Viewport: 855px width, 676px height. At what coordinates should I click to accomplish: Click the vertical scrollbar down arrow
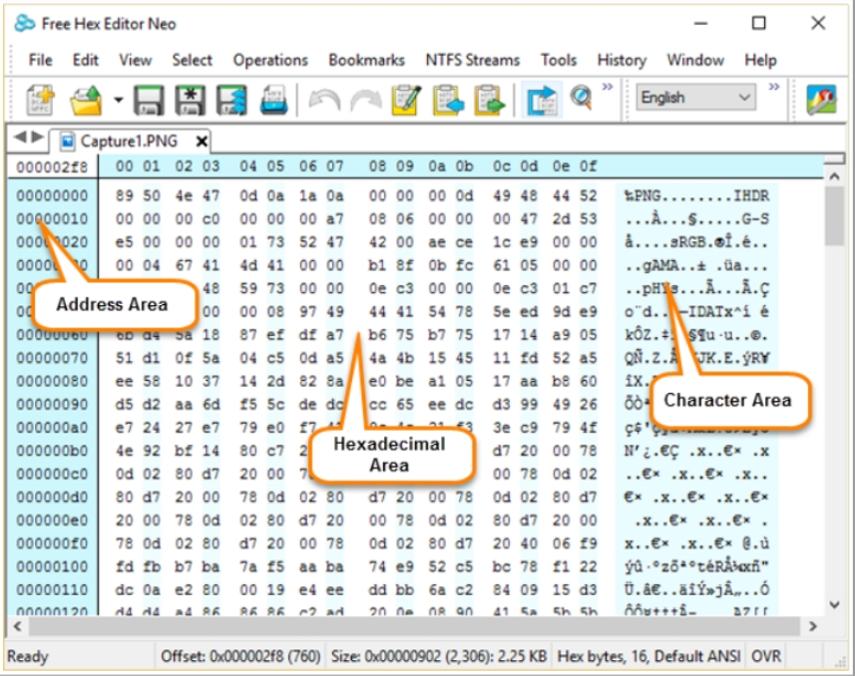click(834, 604)
